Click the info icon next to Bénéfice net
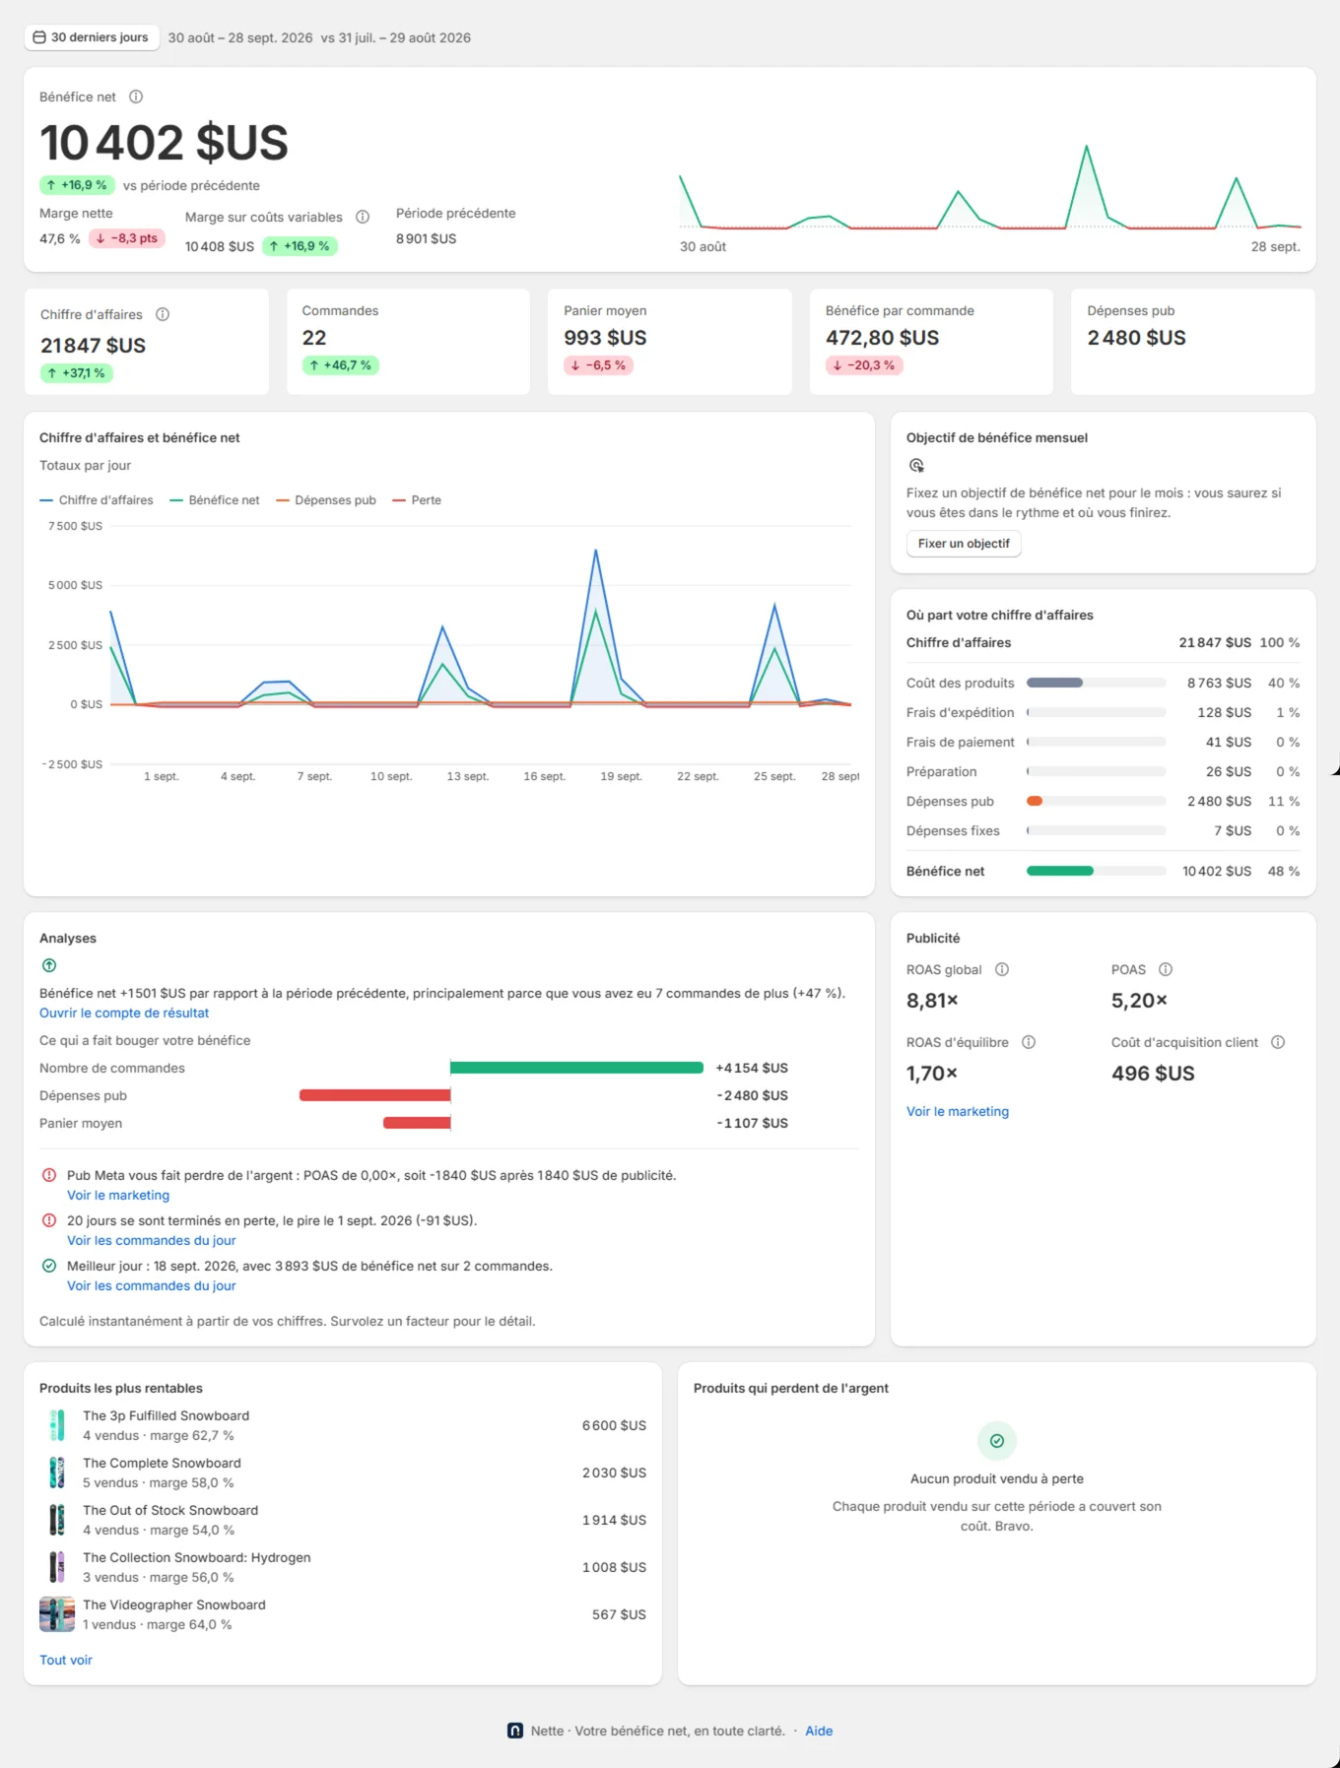The height and width of the screenshot is (1768, 1340). [136, 97]
